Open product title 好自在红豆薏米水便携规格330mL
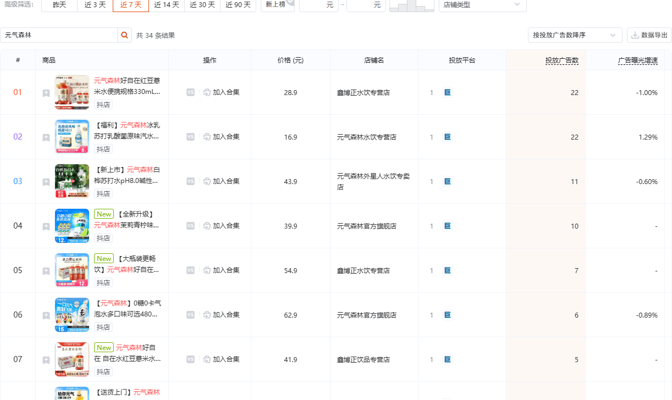The height and width of the screenshot is (400, 672). pos(127,86)
